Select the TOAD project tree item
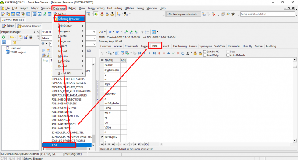Screen dimensions: 298x160 coord(18,52)
